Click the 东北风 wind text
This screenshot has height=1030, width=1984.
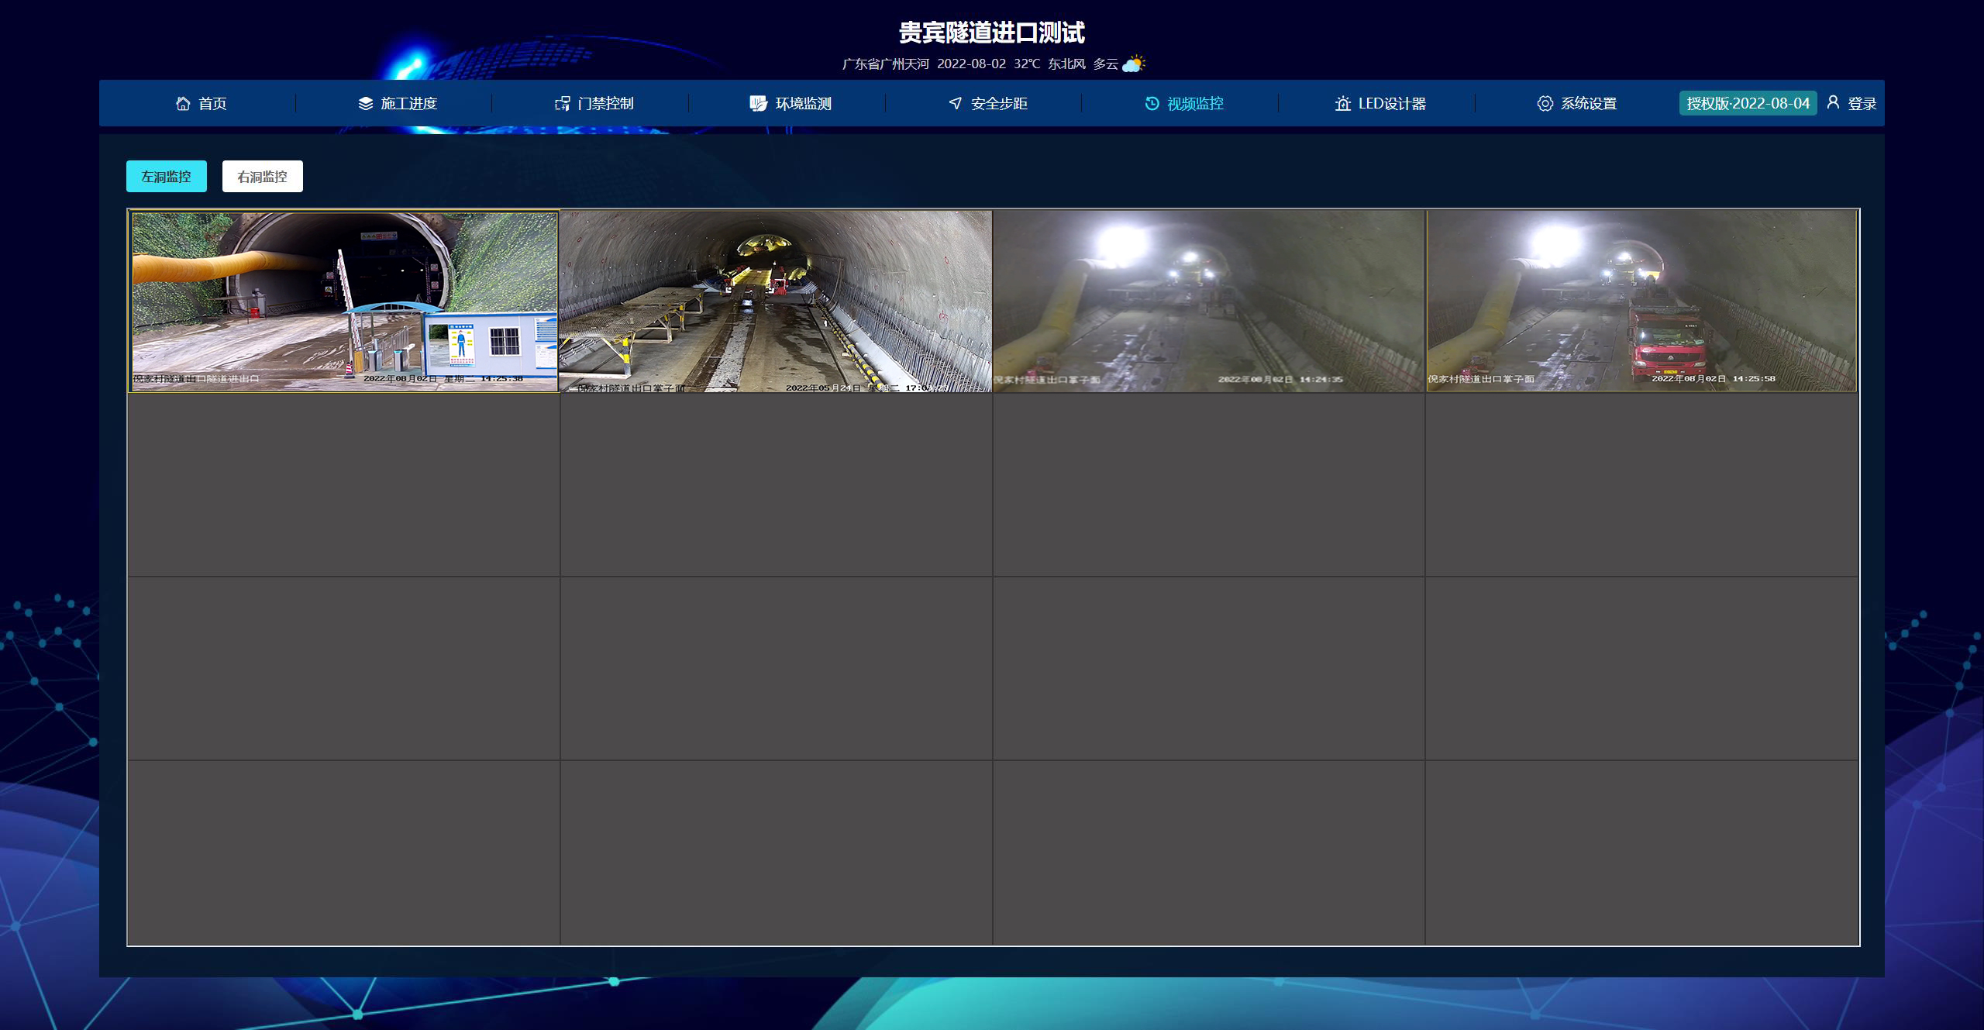[1067, 64]
